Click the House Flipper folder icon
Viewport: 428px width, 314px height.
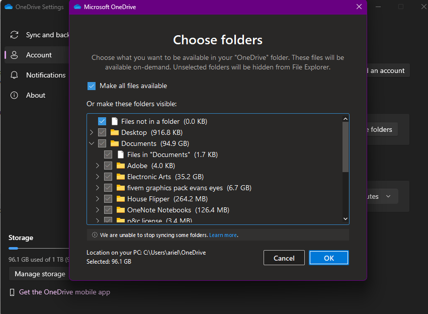120,199
